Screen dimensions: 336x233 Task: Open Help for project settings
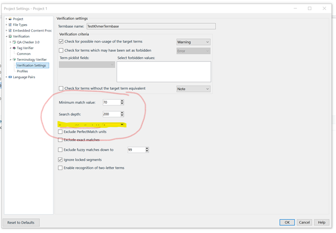pos(321,223)
